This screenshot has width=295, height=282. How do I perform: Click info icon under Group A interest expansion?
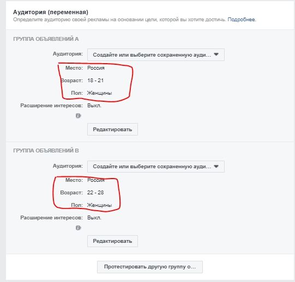79,116
